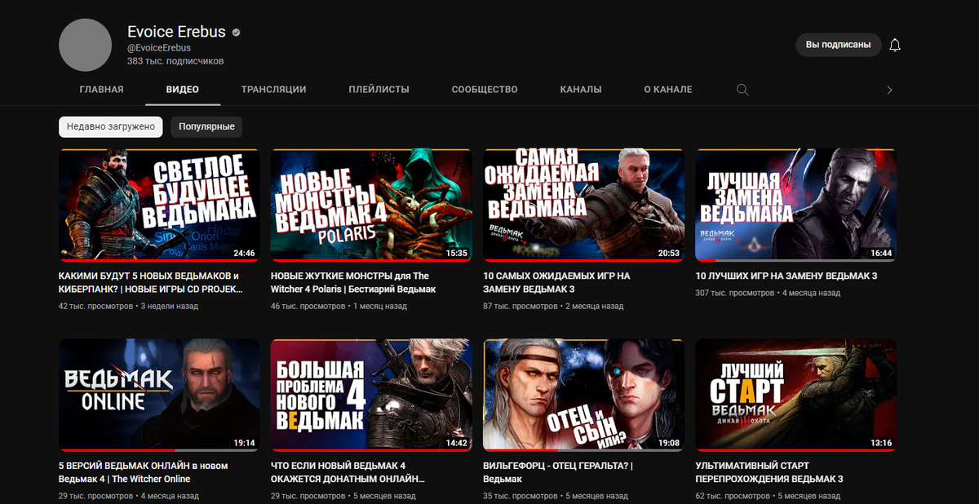
Task: Click 87 тыс. просмотров • 2 месяца назад
Action: (x=553, y=306)
